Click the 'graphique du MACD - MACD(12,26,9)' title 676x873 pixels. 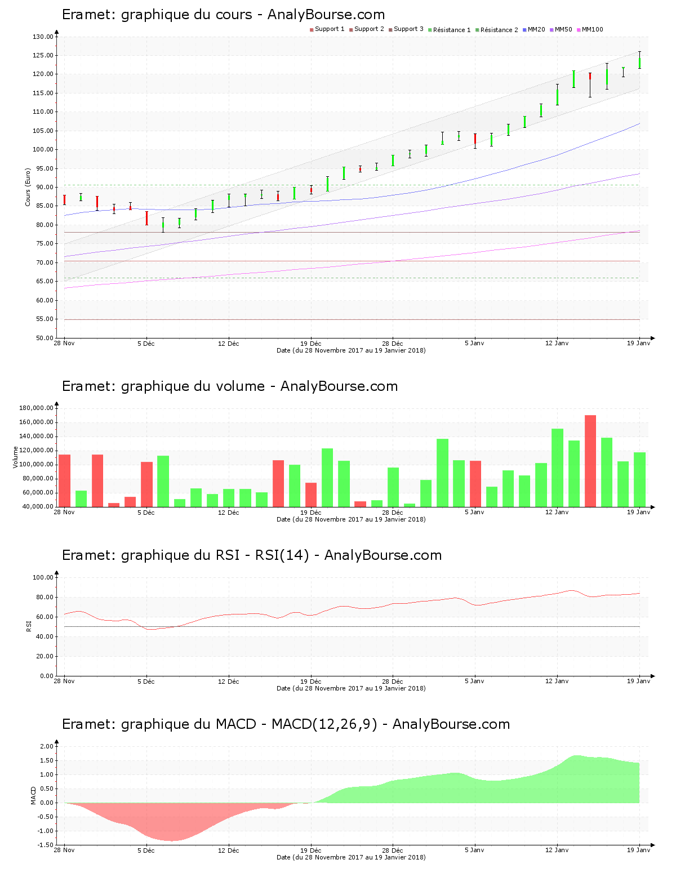[286, 724]
